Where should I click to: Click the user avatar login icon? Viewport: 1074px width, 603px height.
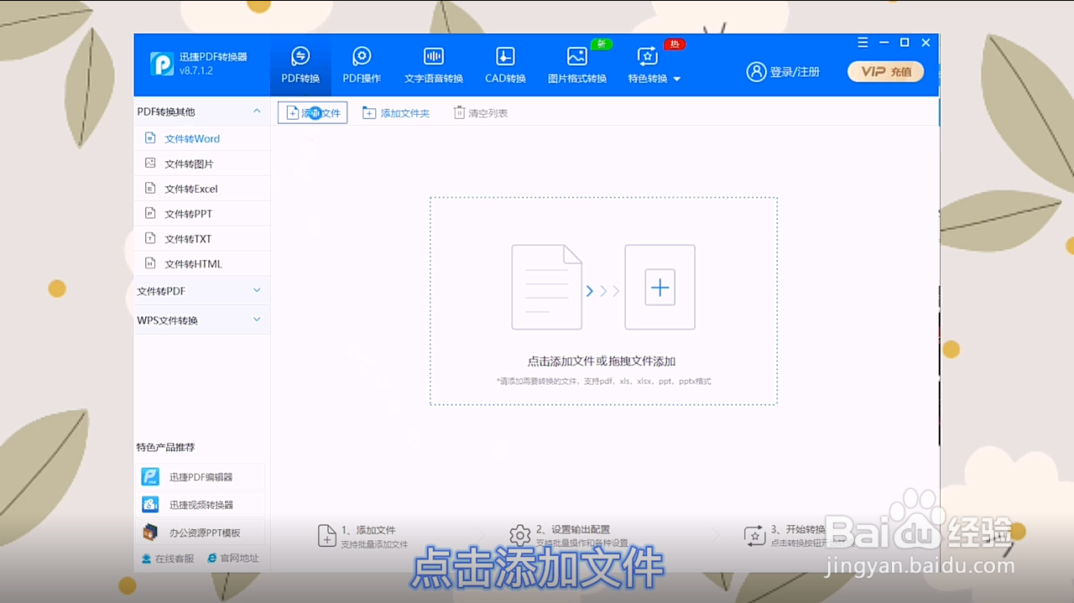756,71
